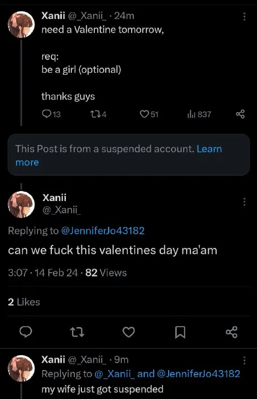View analytics icon showing 837 views

(199, 114)
